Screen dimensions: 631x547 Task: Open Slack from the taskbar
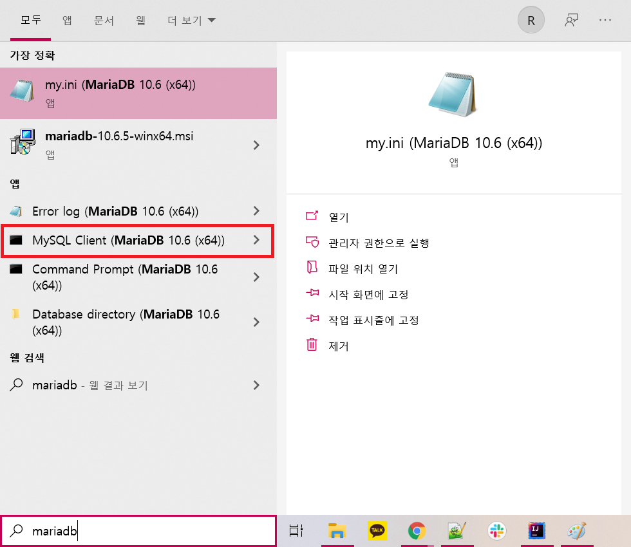496,531
